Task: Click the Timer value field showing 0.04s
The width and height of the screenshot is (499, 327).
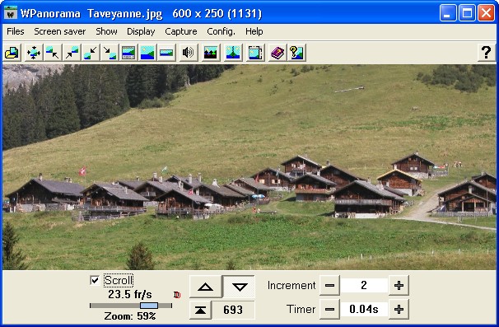Action: click(x=364, y=309)
